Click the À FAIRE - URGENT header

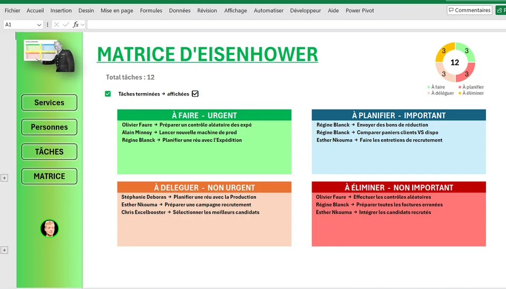pos(205,115)
